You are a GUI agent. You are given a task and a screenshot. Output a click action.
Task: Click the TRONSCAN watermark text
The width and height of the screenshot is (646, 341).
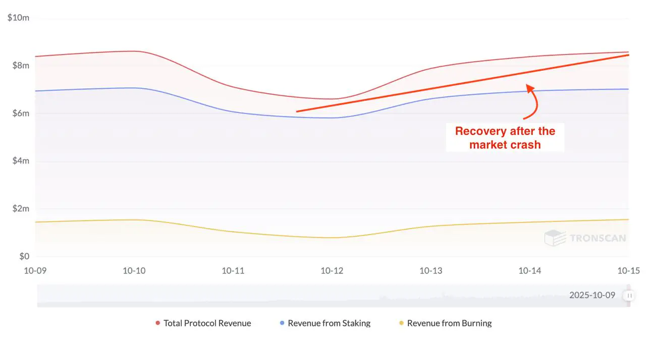pos(598,238)
